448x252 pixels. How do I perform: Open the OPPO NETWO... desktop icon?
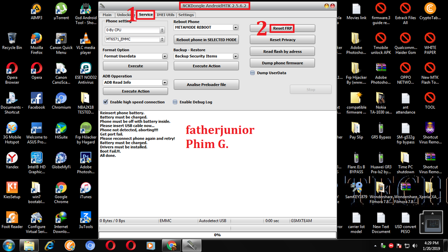[x=405, y=73]
